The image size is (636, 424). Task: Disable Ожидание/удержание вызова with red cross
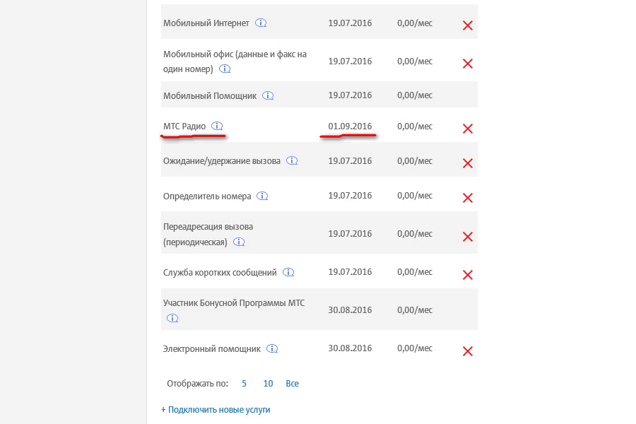[x=467, y=163]
